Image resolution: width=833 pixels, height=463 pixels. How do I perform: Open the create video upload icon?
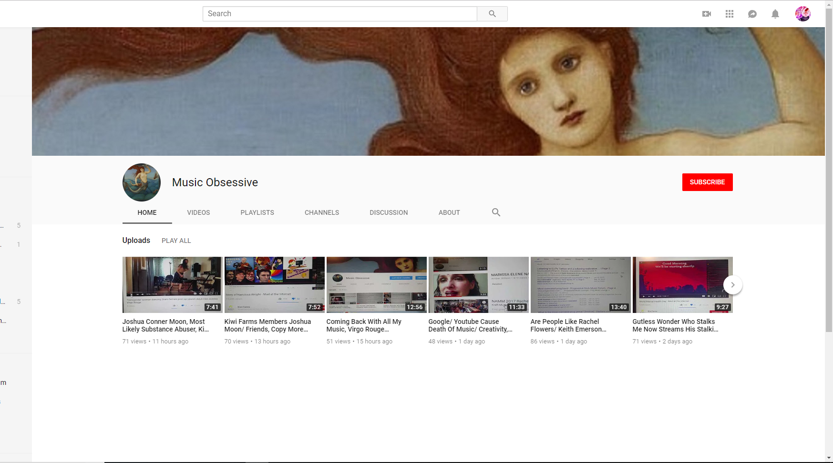tap(707, 14)
